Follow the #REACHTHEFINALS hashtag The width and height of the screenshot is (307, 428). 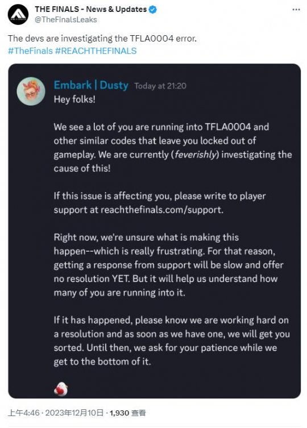click(96, 51)
